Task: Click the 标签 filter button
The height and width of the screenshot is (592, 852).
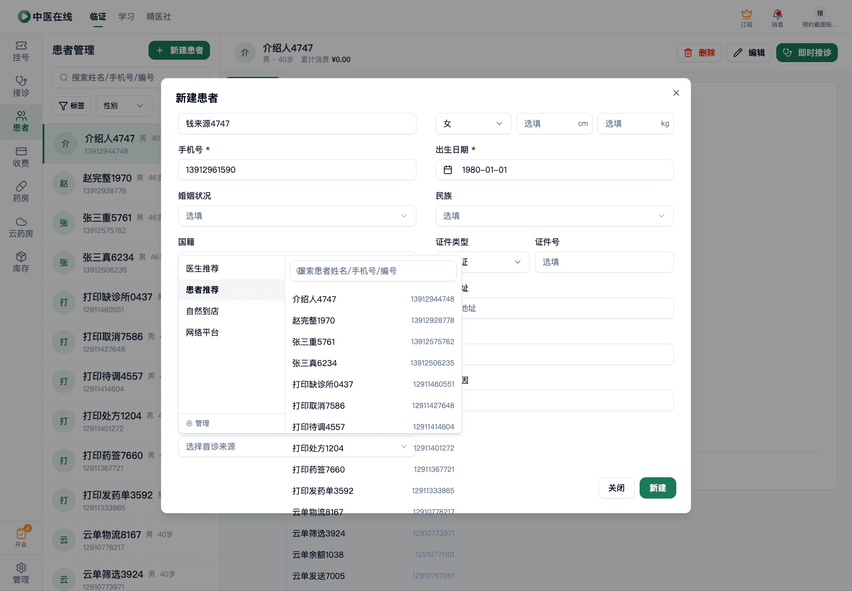Action: [x=72, y=106]
